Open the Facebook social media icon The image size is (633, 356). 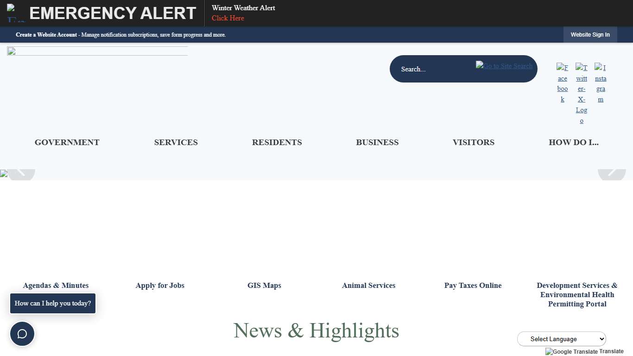coord(562,83)
